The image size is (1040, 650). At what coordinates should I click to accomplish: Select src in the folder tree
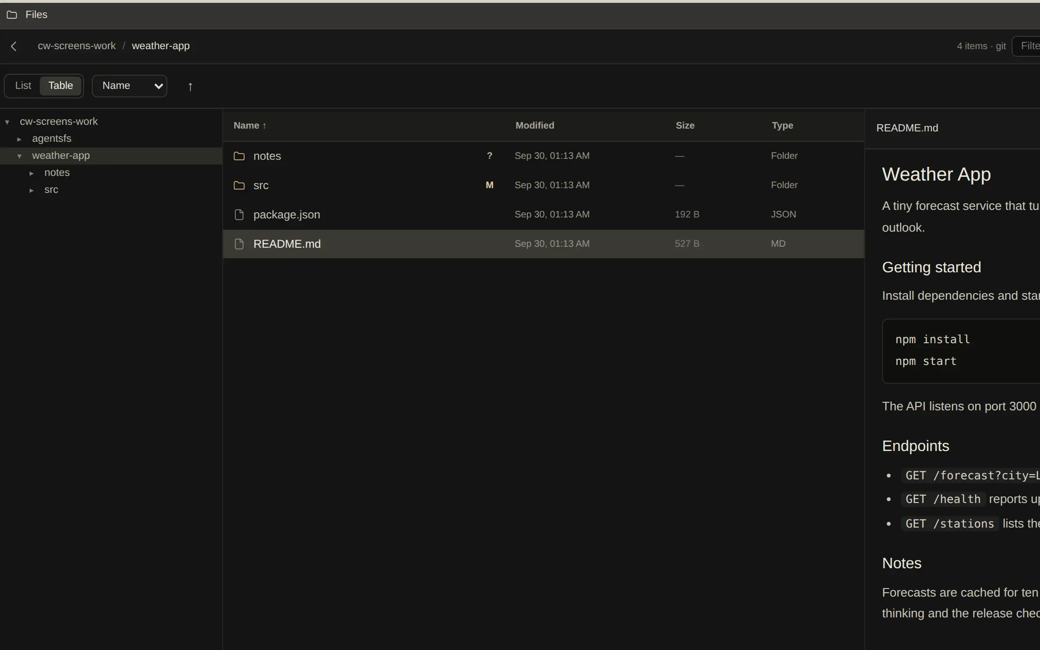click(51, 190)
